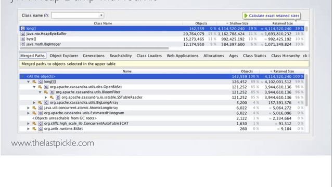Open the Reachability tab
333x187 pixels.
coord(121,56)
